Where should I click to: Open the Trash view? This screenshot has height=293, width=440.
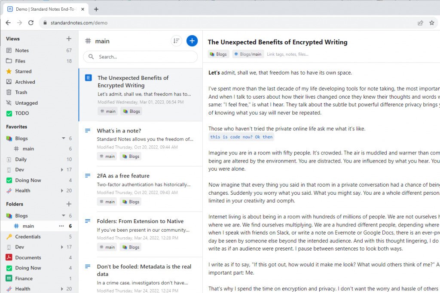coord(19,92)
